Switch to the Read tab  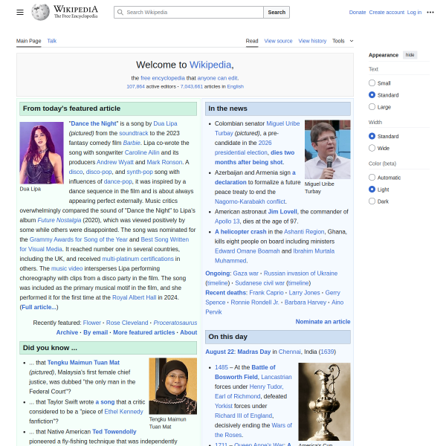pyautogui.click(x=252, y=41)
